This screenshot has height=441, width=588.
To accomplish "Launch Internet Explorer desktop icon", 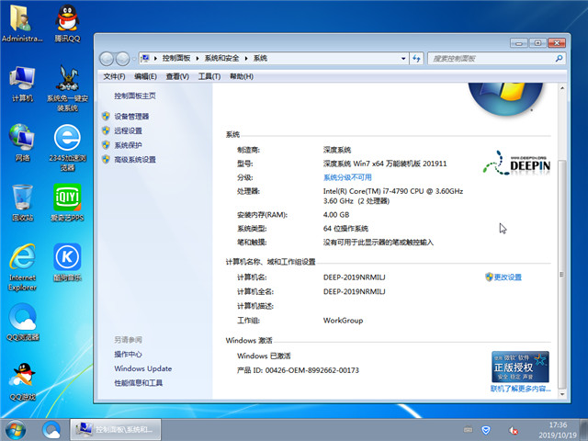I will 22,267.
